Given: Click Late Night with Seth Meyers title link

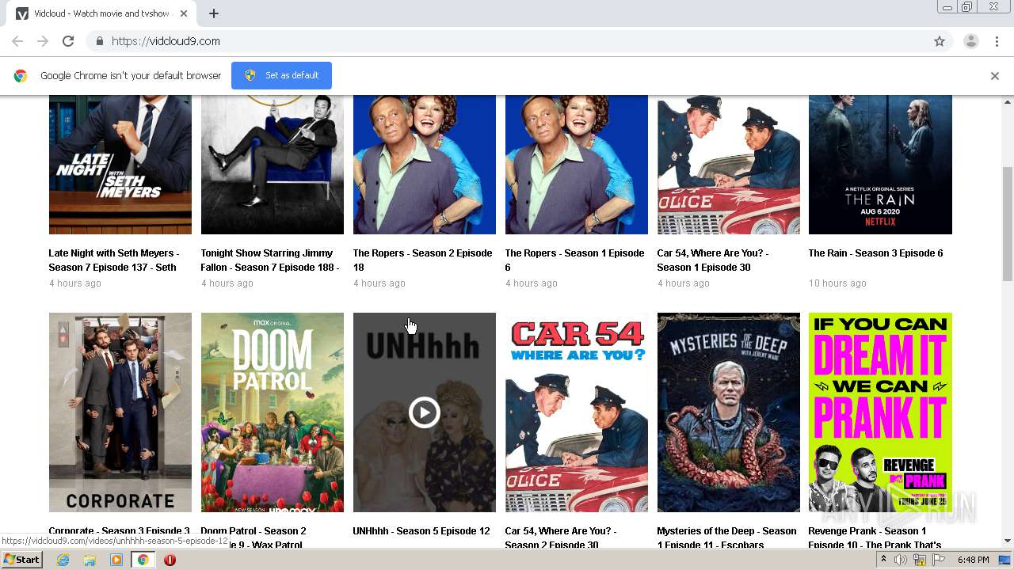Looking at the screenshot, I should (114, 260).
